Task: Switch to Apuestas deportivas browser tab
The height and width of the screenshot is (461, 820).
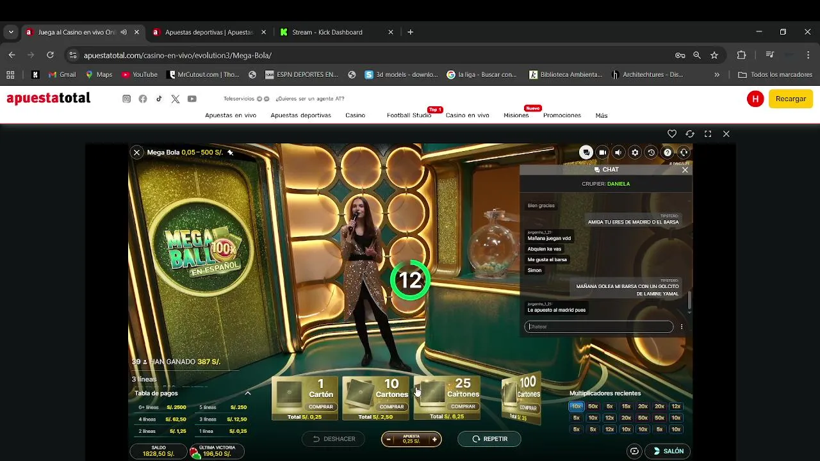Action: pyautogui.click(x=209, y=32)
